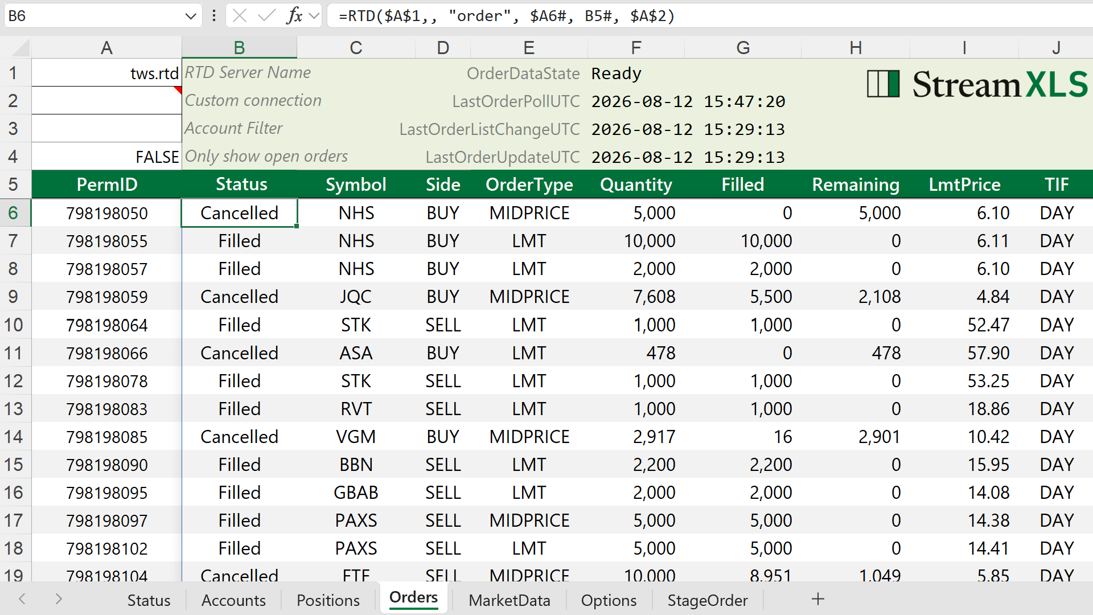The width and height of the screenshot is (1093, 615).
Task: Click the TIF column header cell
Action: coord(1056,184)
